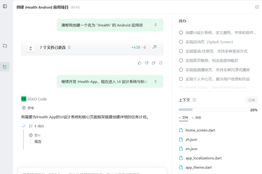Image resolution: width=262 pixels, height=174 pixels.
Task: Open app_theme.dart from context files
Action: (198, 167)
